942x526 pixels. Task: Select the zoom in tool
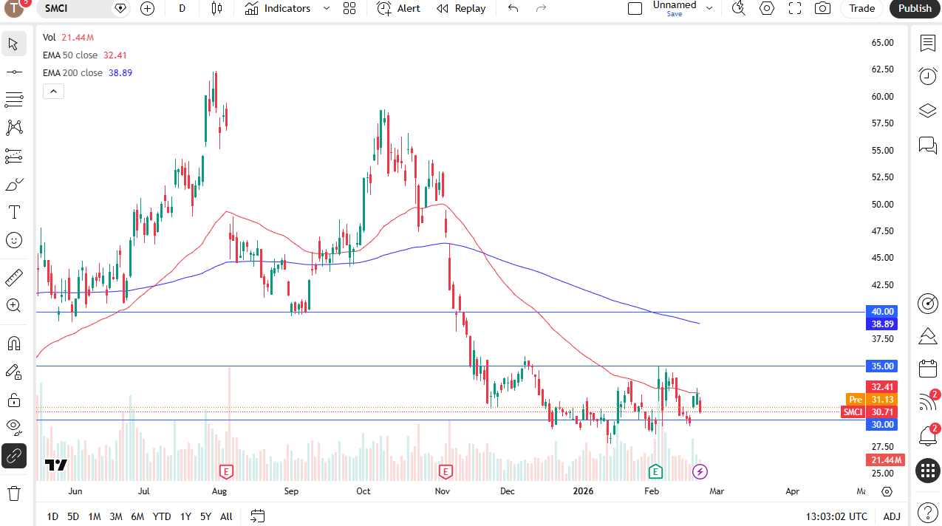click(x=13, y=305)
